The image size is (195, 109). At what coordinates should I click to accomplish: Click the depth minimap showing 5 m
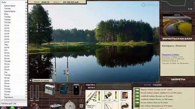177,5
